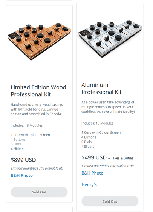Click the cherry wood casings description text

[37, 109]
